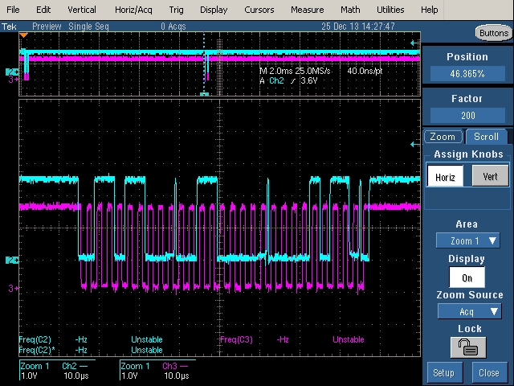The image size is (514, 386).
Task: Click the 40.0ns/pt resolution readout
Action: click(x=365, y=71)
